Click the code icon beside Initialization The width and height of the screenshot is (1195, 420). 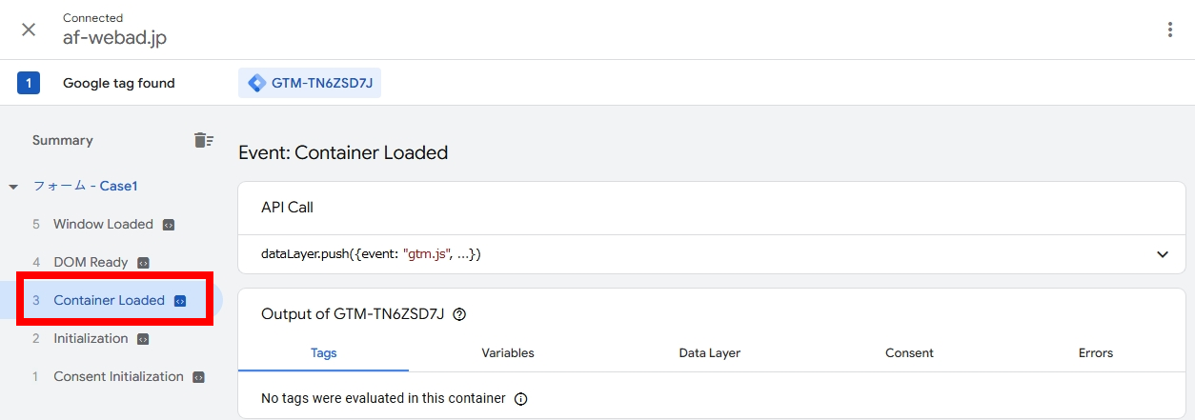[143, 339]
